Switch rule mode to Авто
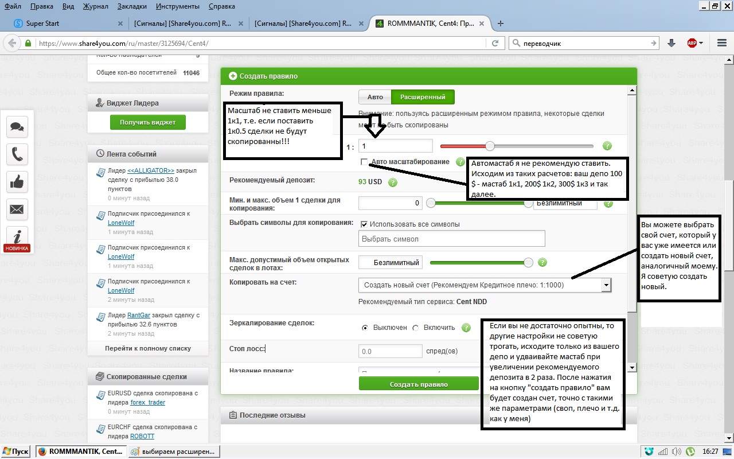The height and width of the screenshot is (459, 734). tap(375, 97)
